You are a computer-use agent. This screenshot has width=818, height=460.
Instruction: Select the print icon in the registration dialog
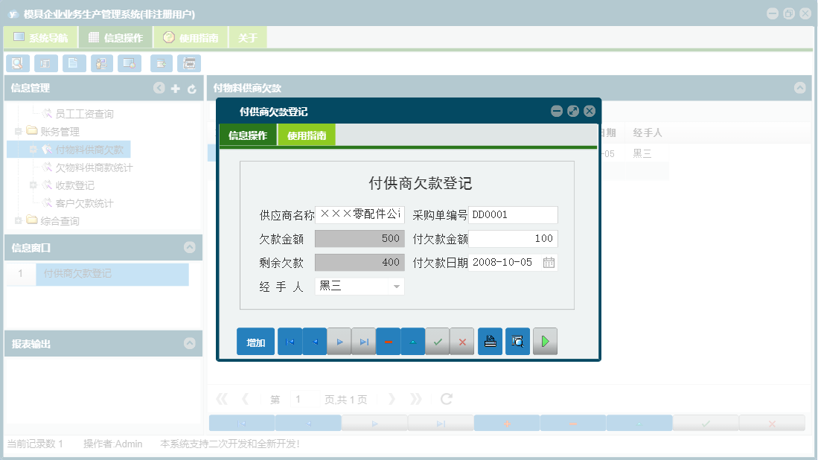click(490, 341)
